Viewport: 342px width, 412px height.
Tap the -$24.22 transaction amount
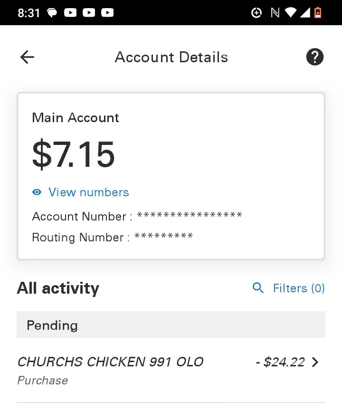pos(280,363)
